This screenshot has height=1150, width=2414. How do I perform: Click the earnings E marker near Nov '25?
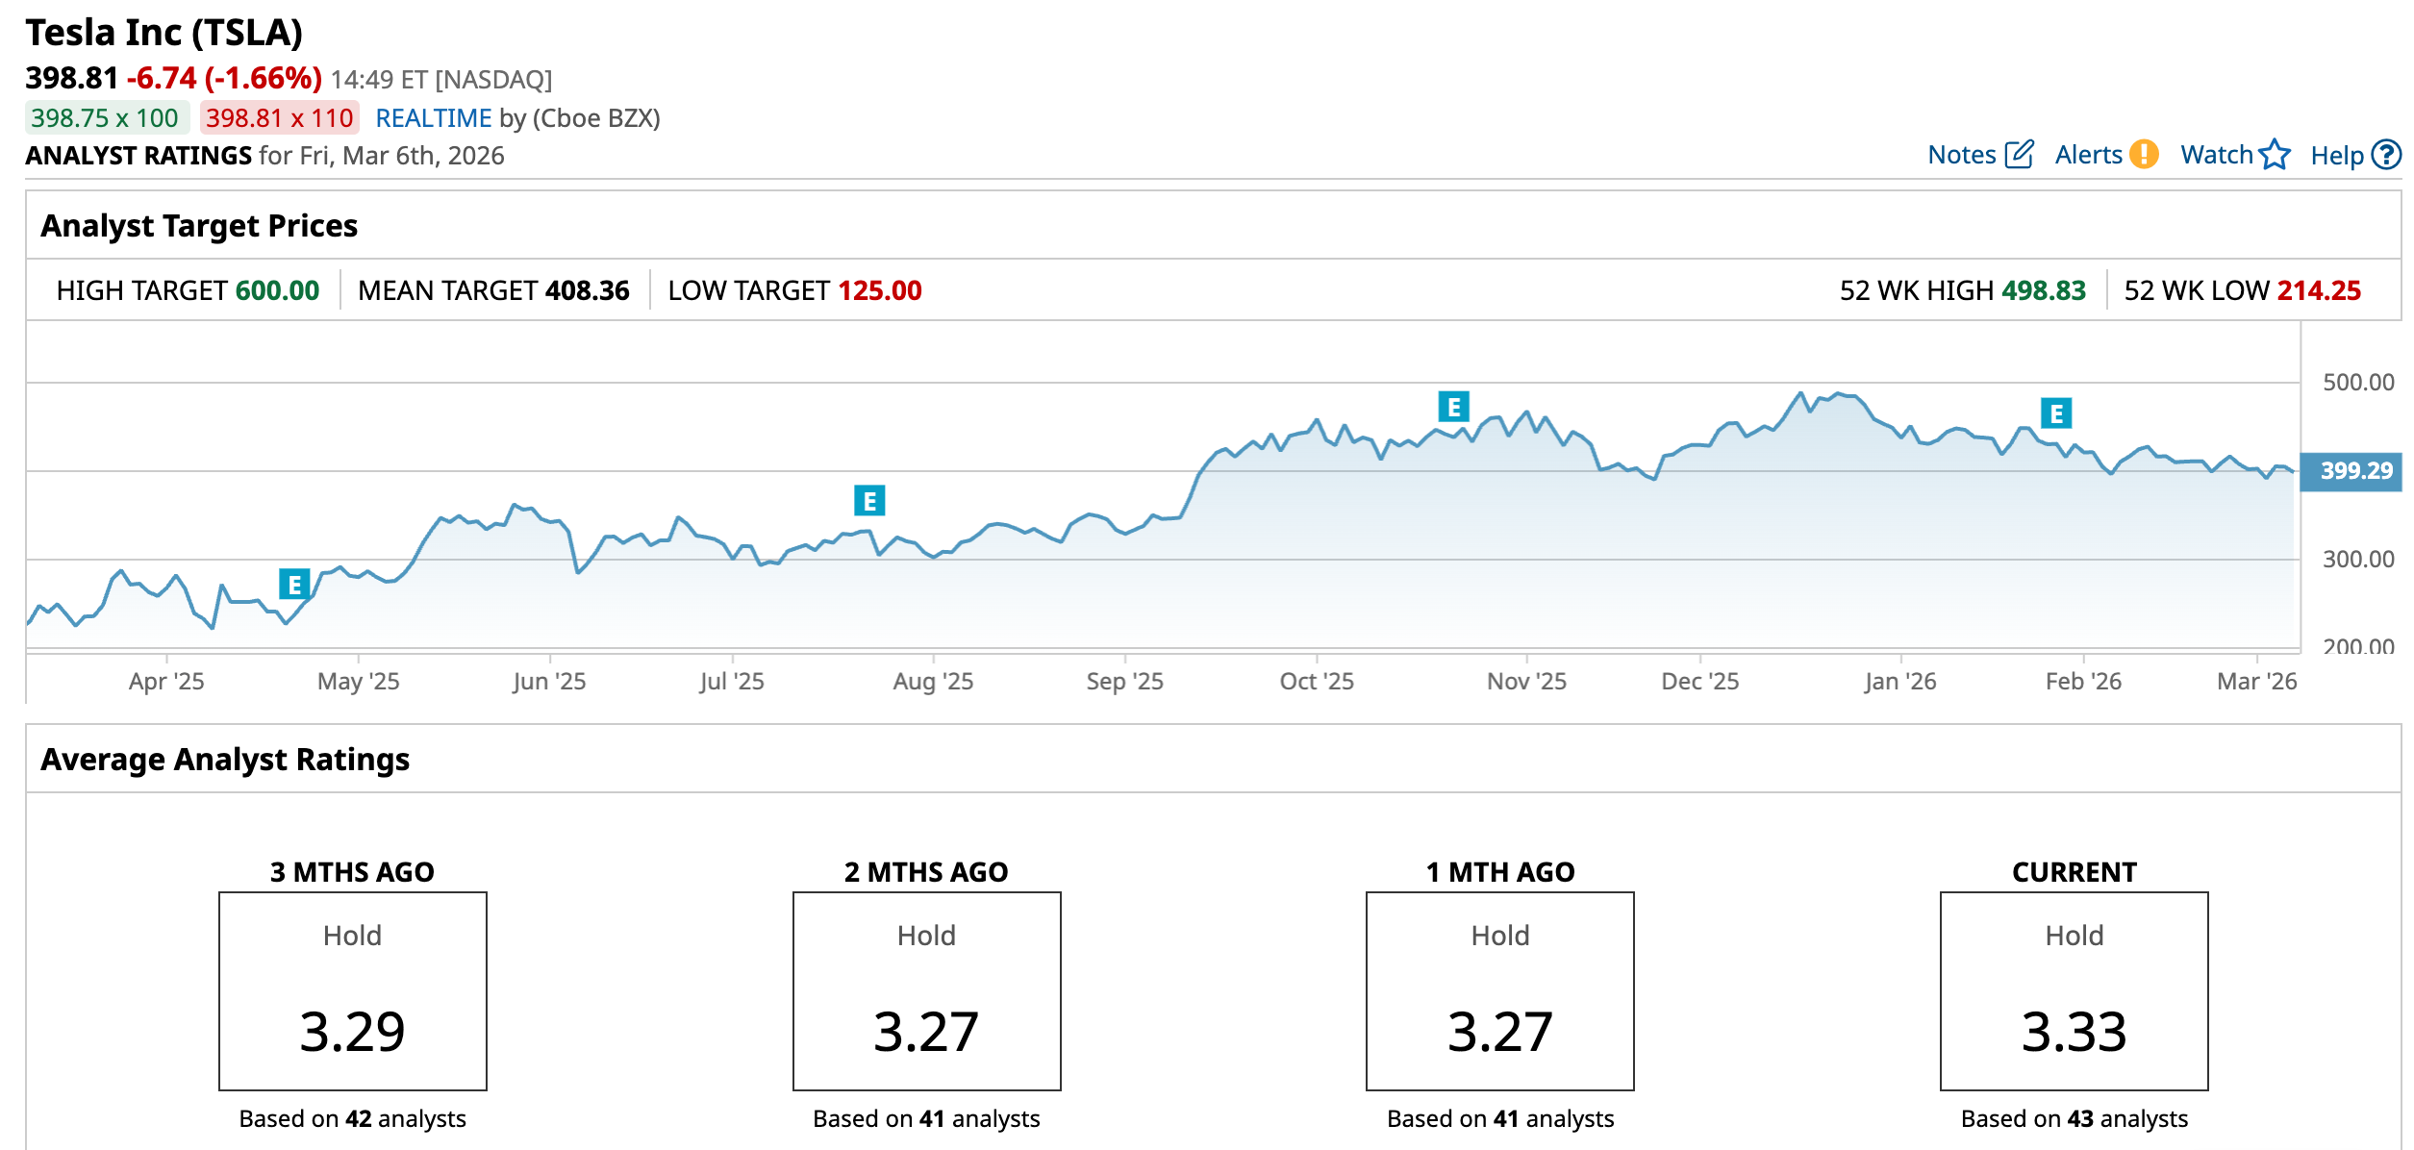click(x=1453, y=407)
